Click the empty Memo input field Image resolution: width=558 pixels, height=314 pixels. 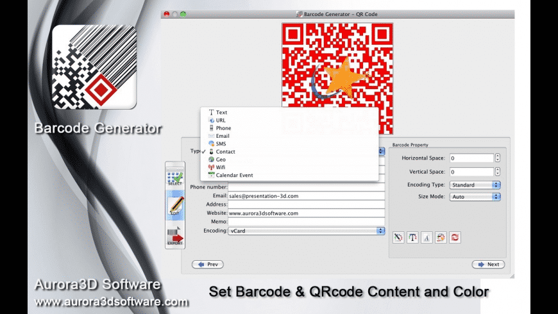tap(307, 222)
